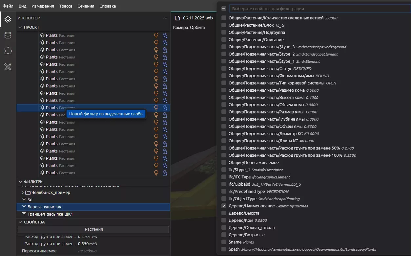Click the filter icon next to 3d

click(24, 200)
